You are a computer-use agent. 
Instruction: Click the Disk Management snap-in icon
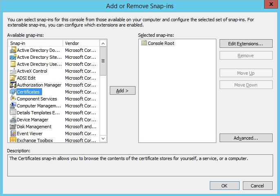[13, 127]
